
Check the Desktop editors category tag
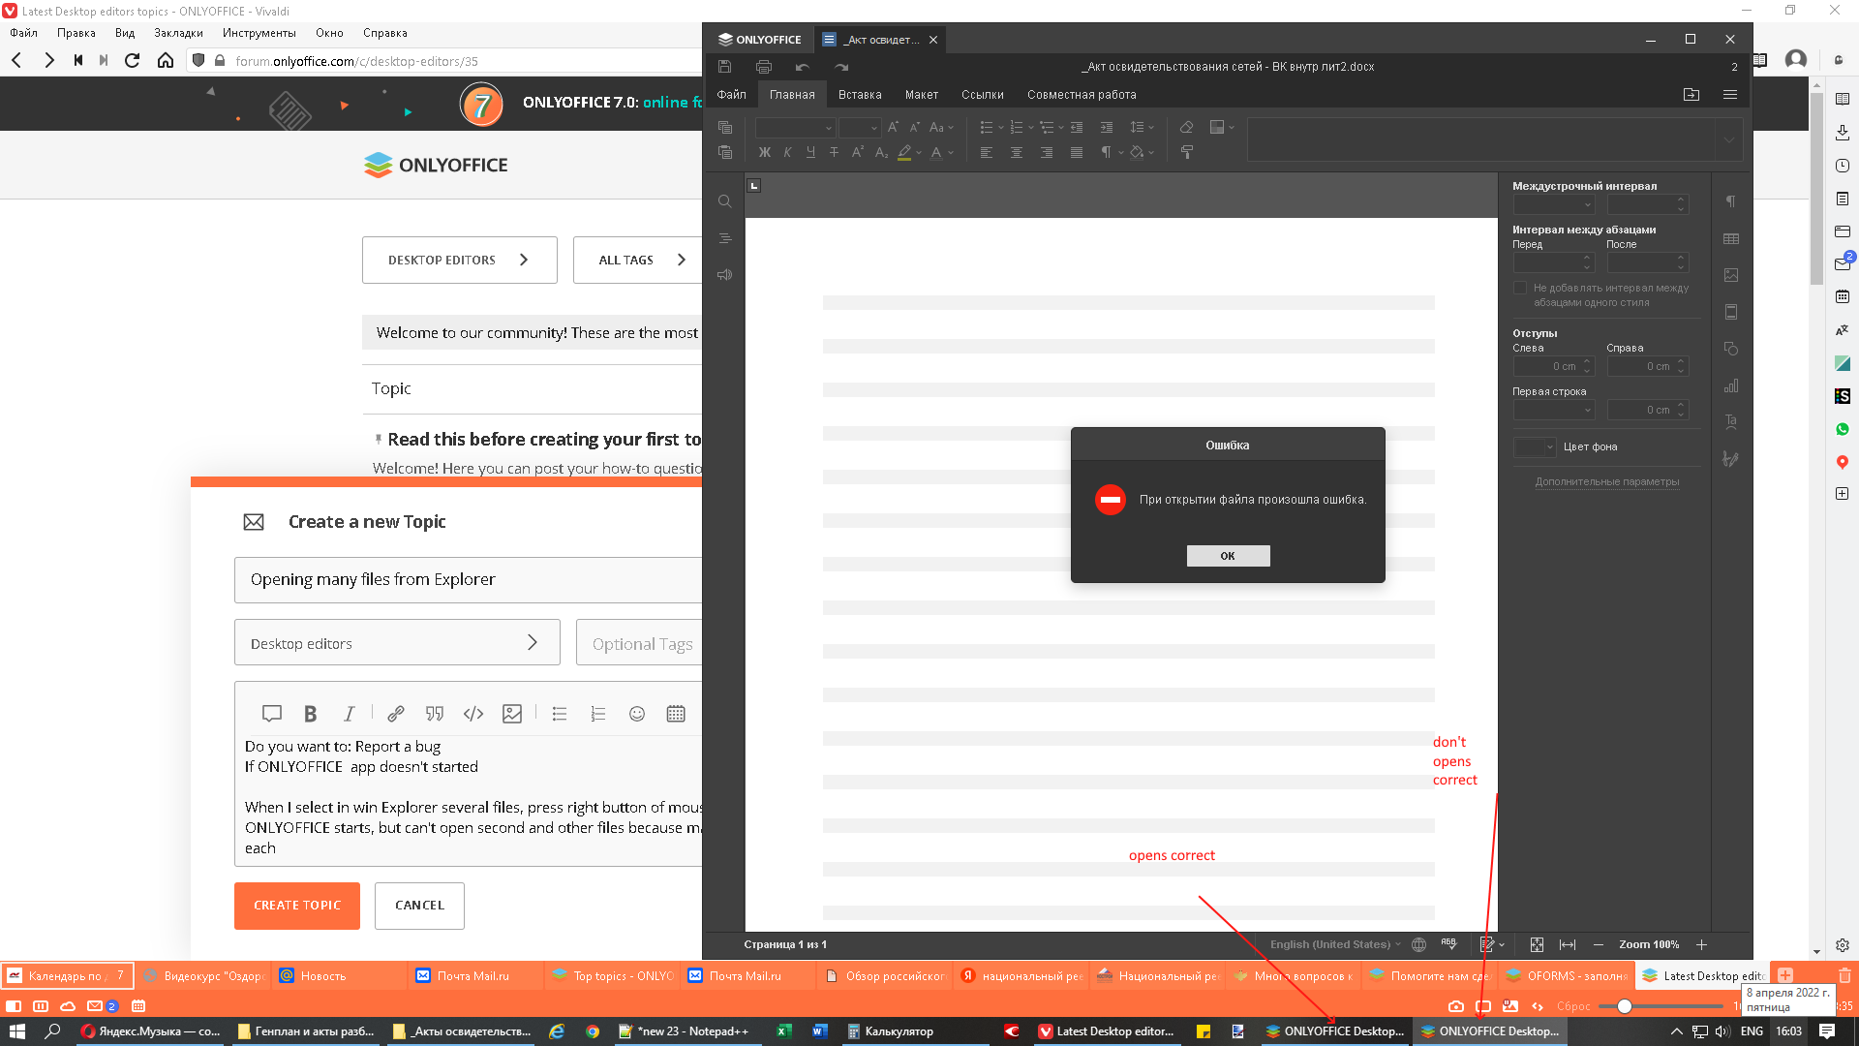[x=394, y=642]
